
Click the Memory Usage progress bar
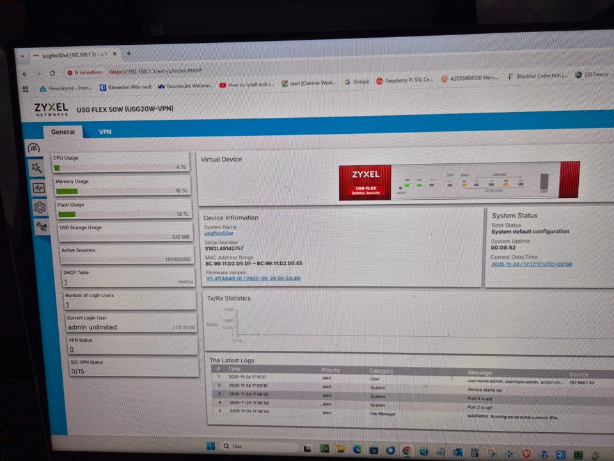click(x=123, y=191)
